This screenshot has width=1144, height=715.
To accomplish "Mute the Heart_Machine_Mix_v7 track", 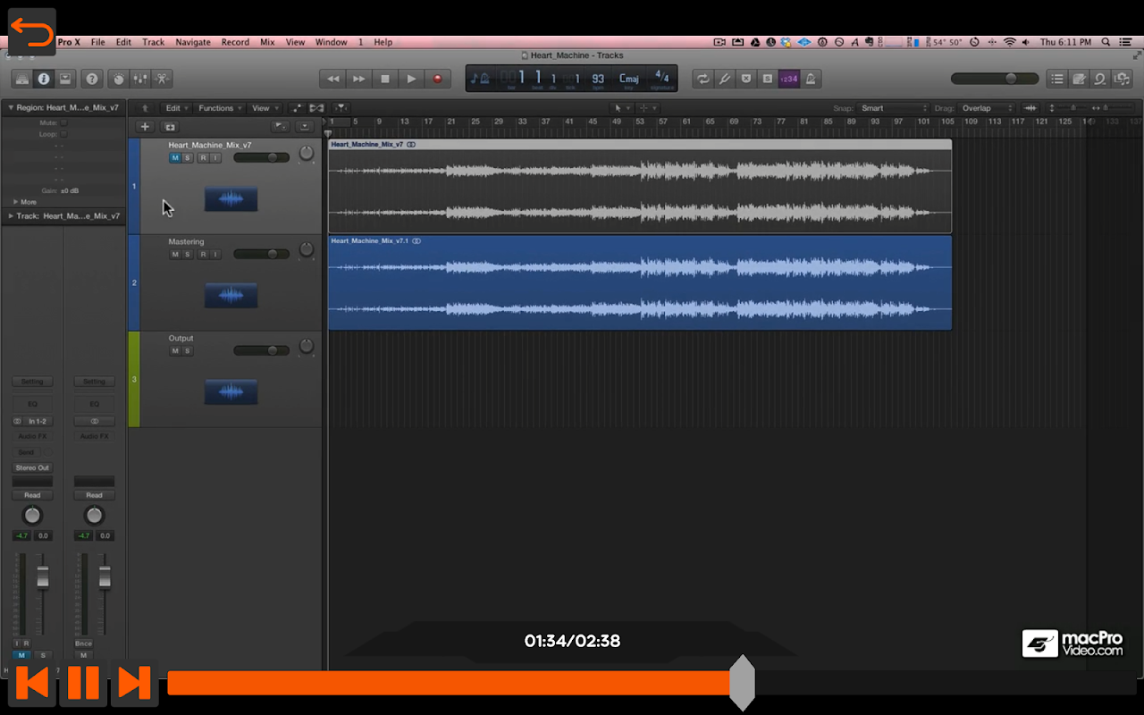I will 175,158.
